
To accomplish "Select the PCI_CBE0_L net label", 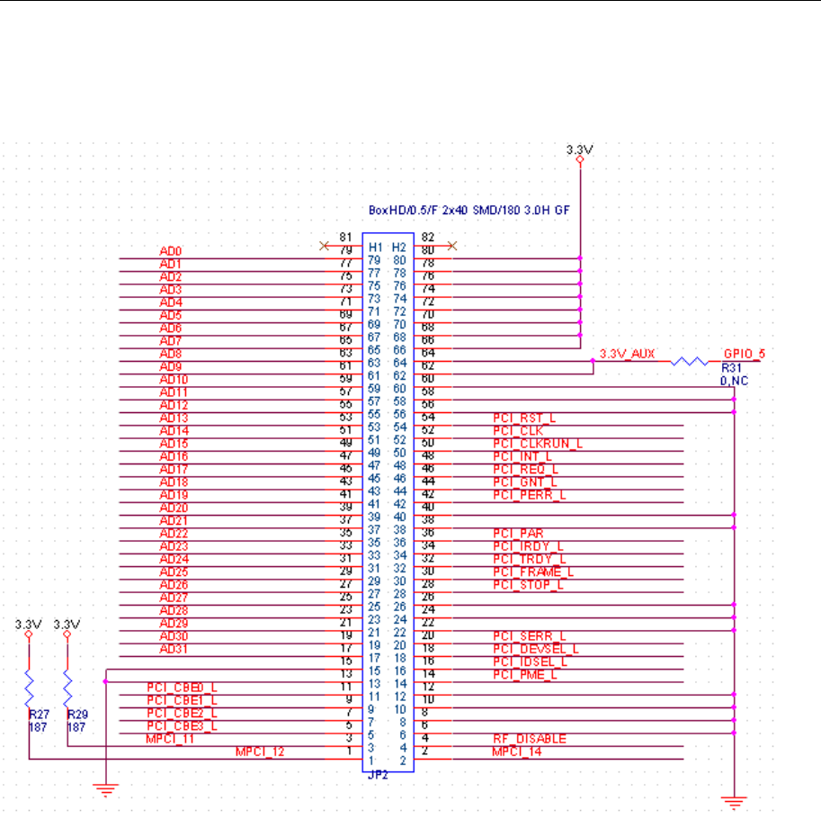I will click(182, 688).
